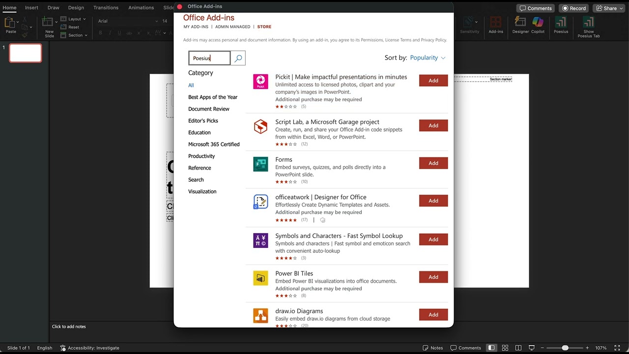Image resolution: width=629 pixels, height=354 pixels.
Task: Switch to MY ADD-INS tab
Action: (x=196, y=27)
